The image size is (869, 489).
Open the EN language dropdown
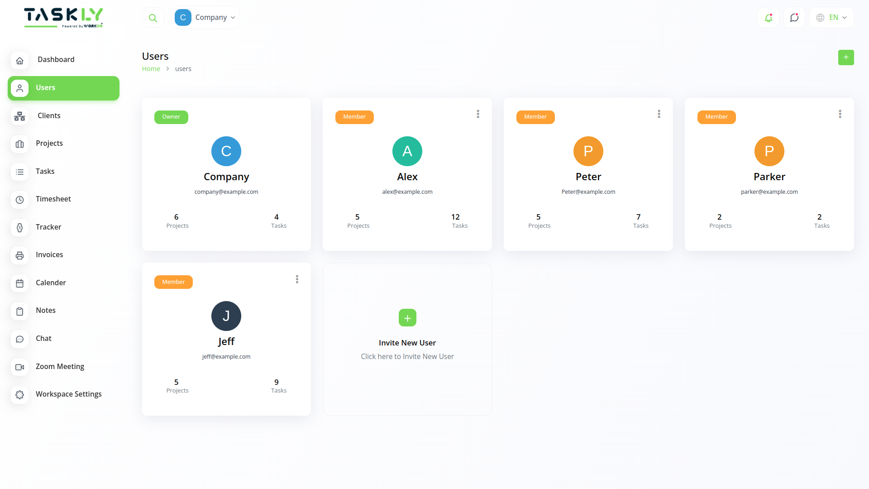click(x=832, y=17)
